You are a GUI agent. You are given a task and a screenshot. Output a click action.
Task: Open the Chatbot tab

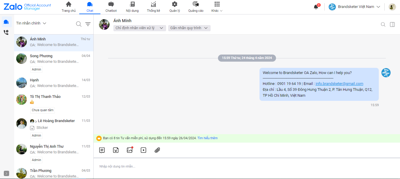111,7
